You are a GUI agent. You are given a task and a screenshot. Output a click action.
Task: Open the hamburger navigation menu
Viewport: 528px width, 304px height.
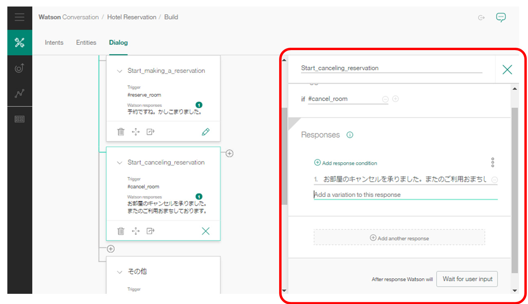coord(20,17)
